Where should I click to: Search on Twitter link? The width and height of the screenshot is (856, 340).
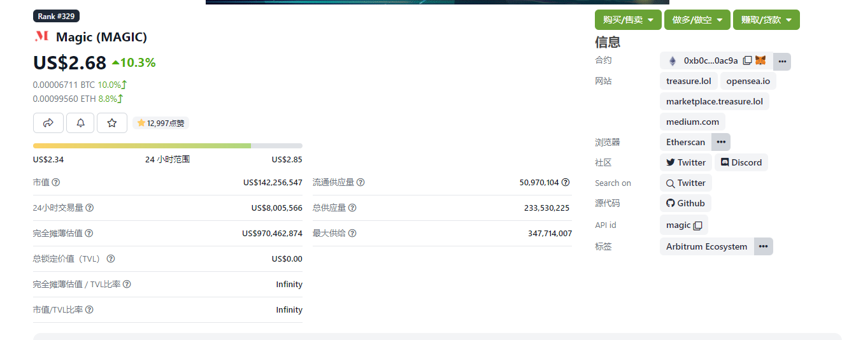686,183
